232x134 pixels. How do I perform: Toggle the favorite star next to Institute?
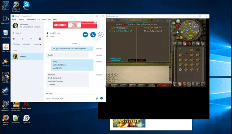click(x=47, y=33)
